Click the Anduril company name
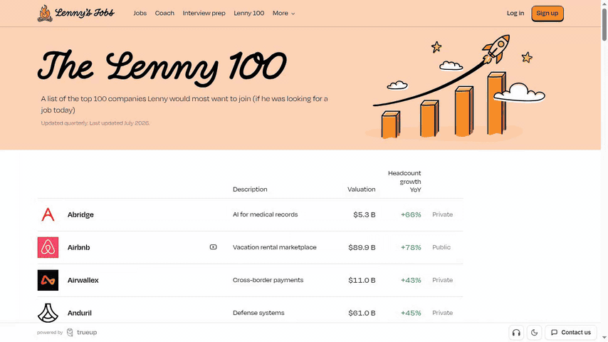 click(x=80, y=313)
